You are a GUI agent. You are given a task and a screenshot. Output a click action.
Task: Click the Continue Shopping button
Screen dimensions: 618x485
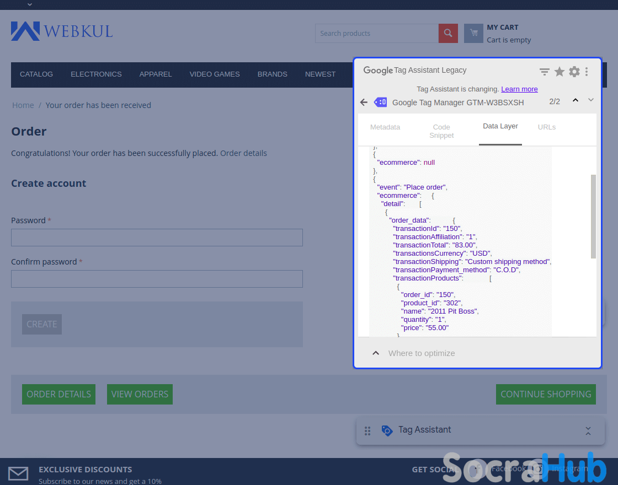(546, 395)
